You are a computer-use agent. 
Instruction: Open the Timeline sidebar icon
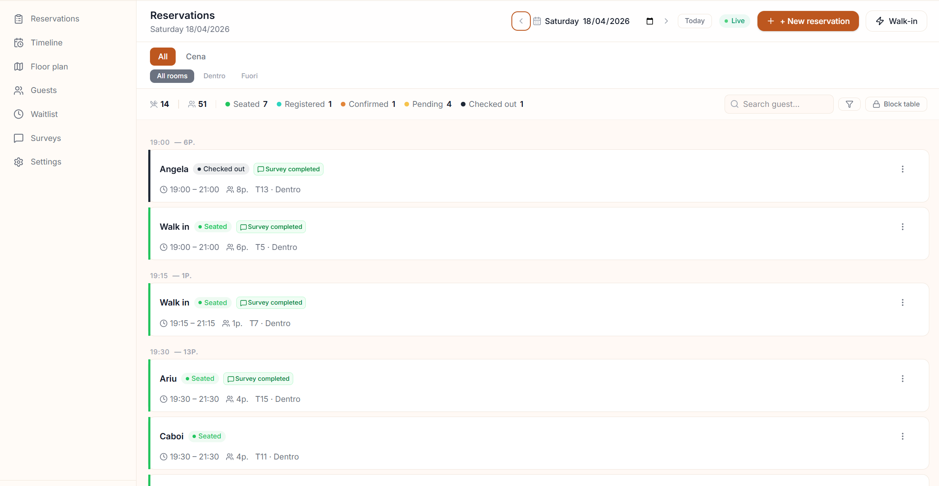point(19,42)
